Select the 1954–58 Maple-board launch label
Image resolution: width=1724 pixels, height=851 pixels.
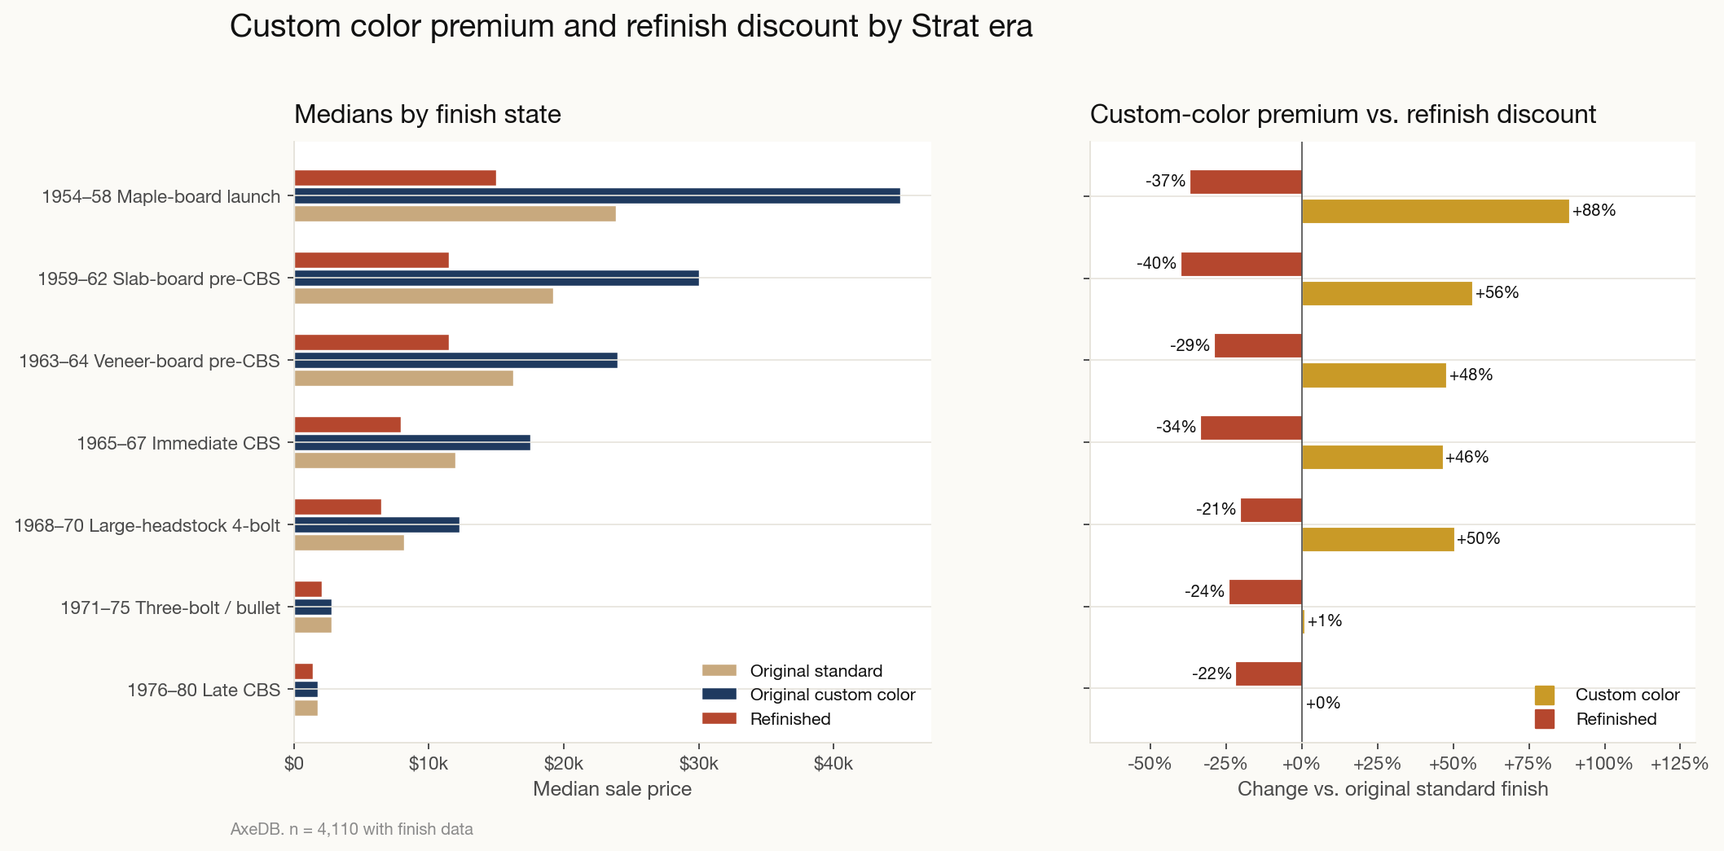pos(161,196)
